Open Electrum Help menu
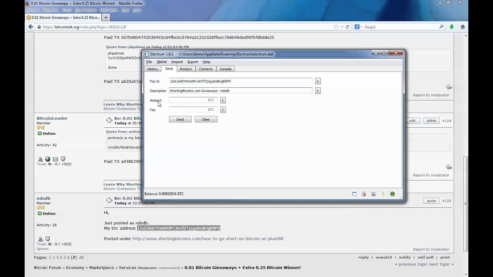Viewport: 493px width, 277px height. coord(206,62)
